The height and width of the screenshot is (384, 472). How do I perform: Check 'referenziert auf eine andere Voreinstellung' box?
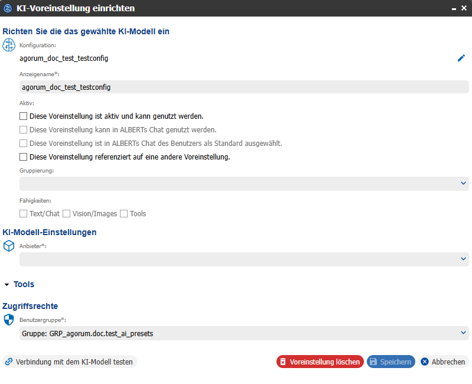(x=23, y=157)
